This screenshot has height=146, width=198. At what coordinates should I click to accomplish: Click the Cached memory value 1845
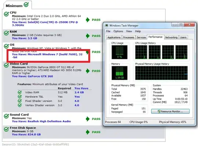coord(143,92)
